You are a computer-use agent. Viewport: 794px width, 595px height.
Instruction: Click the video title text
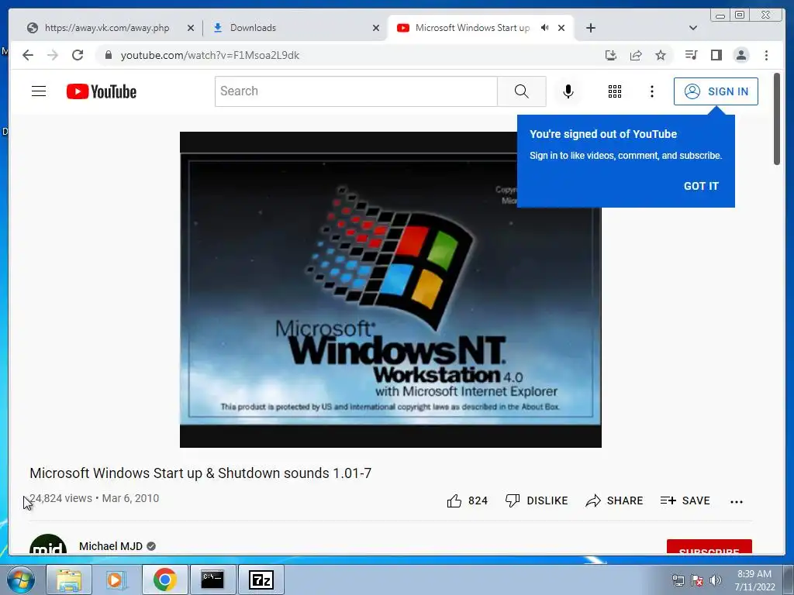(x=201, y=473)
